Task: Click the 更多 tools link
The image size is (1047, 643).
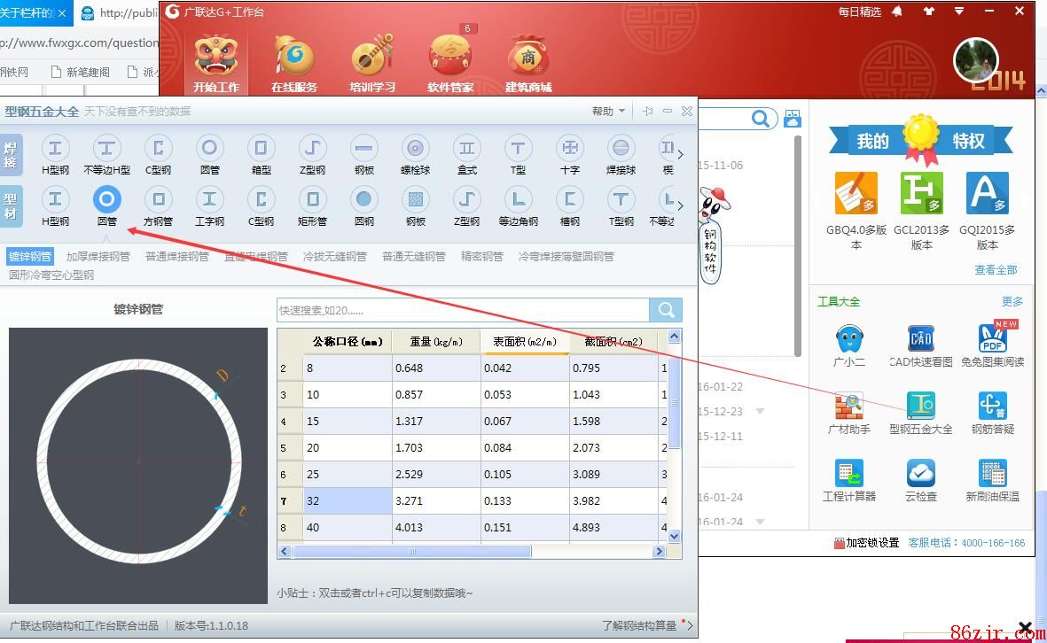Action: click(1012, 301)
